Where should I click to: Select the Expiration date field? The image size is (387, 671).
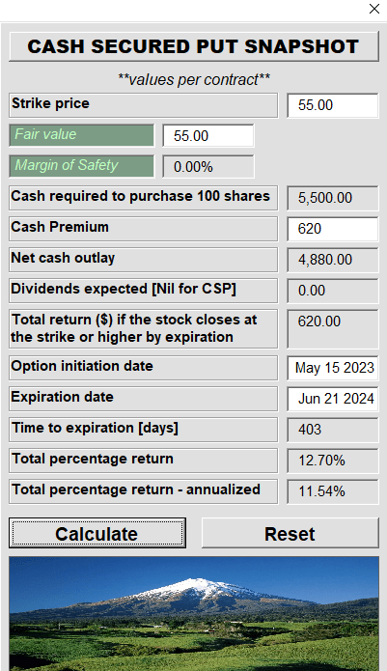point(333,399)
